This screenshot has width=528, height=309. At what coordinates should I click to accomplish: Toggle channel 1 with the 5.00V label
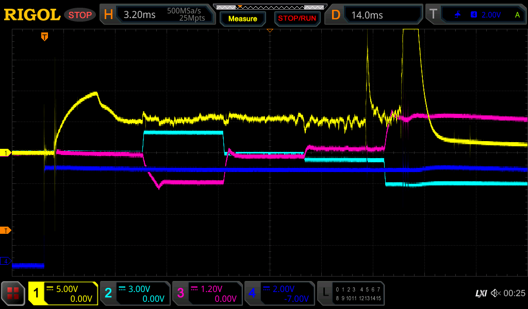(x=63, y=294)
